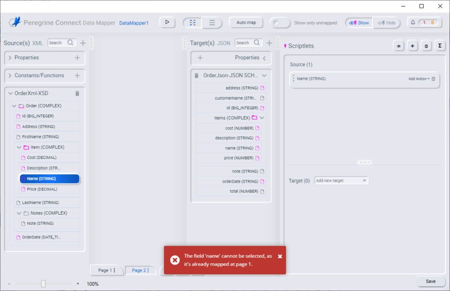Expand the Properties section under Source(s)
Screen dimensions: 450x291
click(x=10, y=58)
